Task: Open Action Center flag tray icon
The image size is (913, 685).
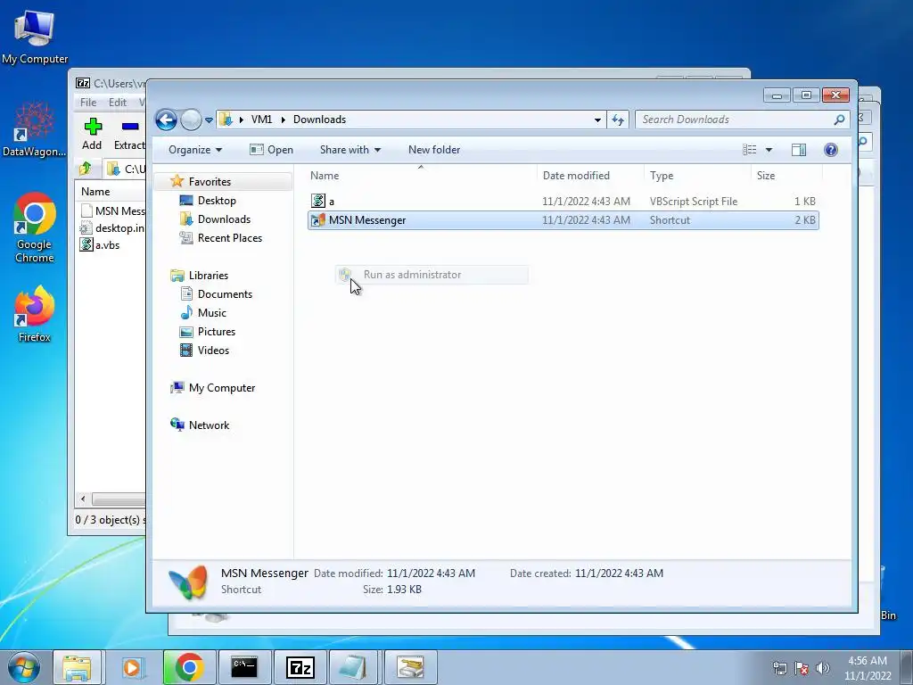Action: 802,668
